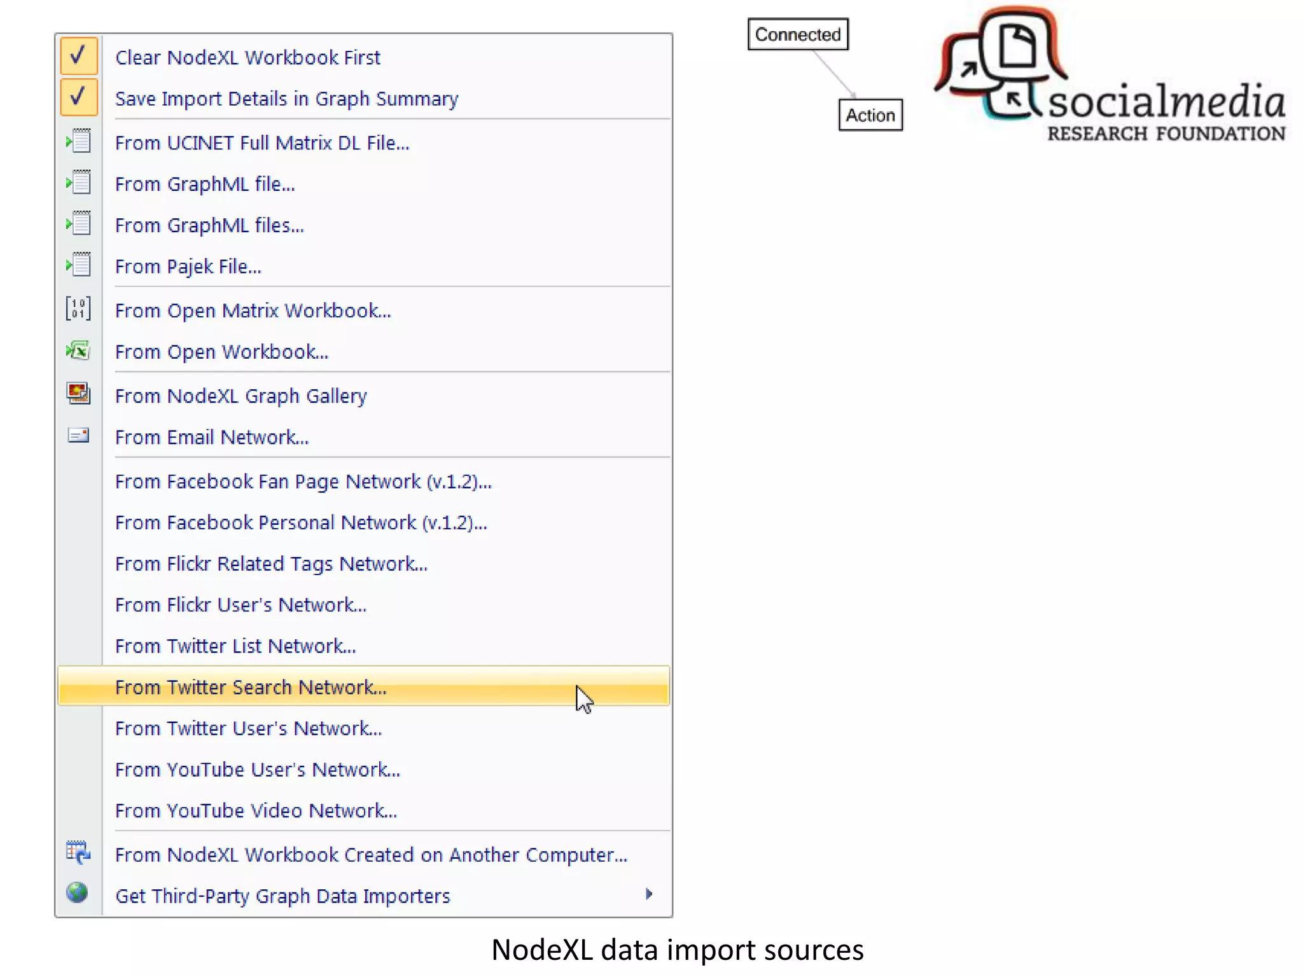This screenshot has width=1303, height=977.
Task: Import From Twitter List Network...
Action: [235, 646]
